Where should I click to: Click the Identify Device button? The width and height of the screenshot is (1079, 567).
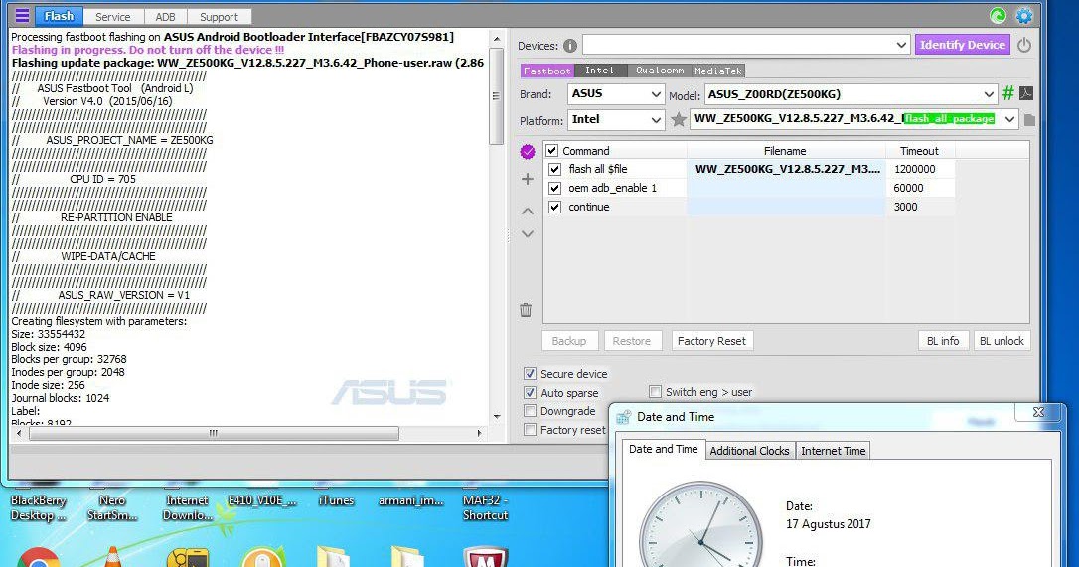(962, 45)
